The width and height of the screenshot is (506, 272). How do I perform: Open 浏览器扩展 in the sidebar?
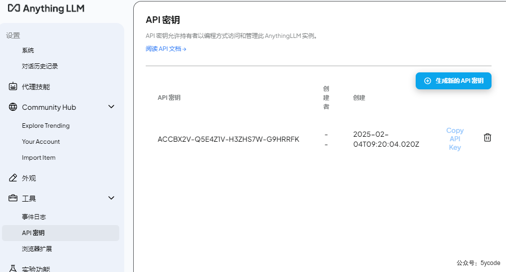tap(37, 249)
